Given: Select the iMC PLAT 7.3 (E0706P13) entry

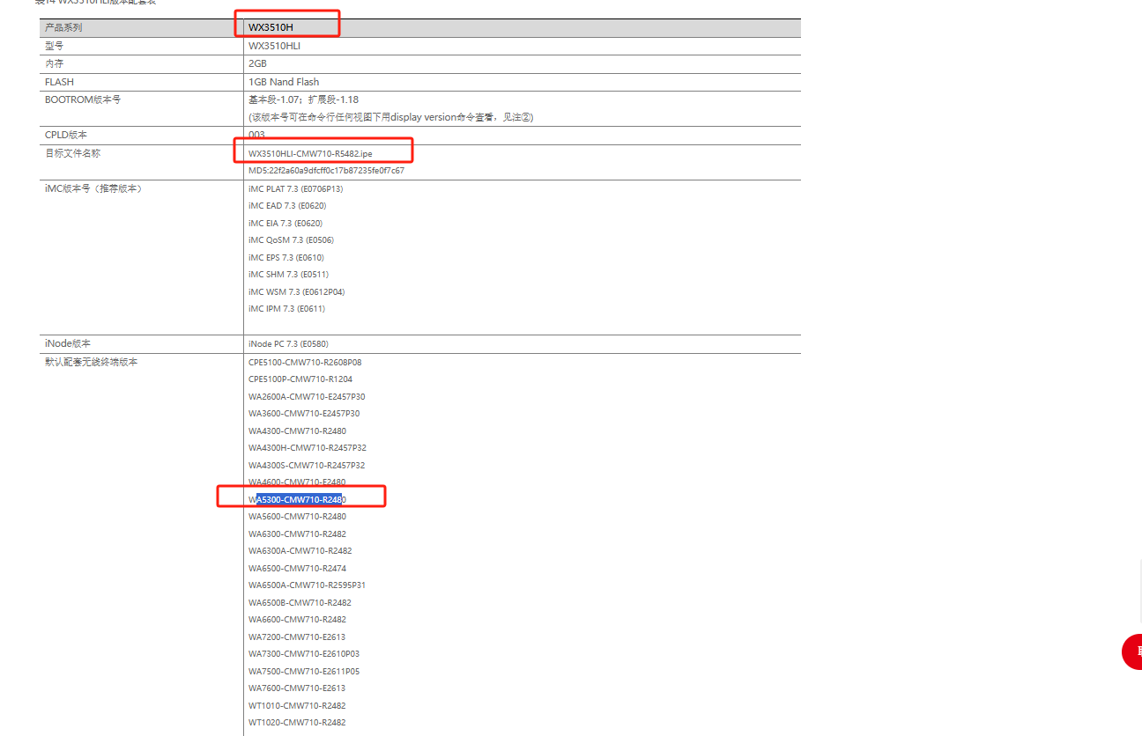Looking at the screenshot, I should (295, 188).
